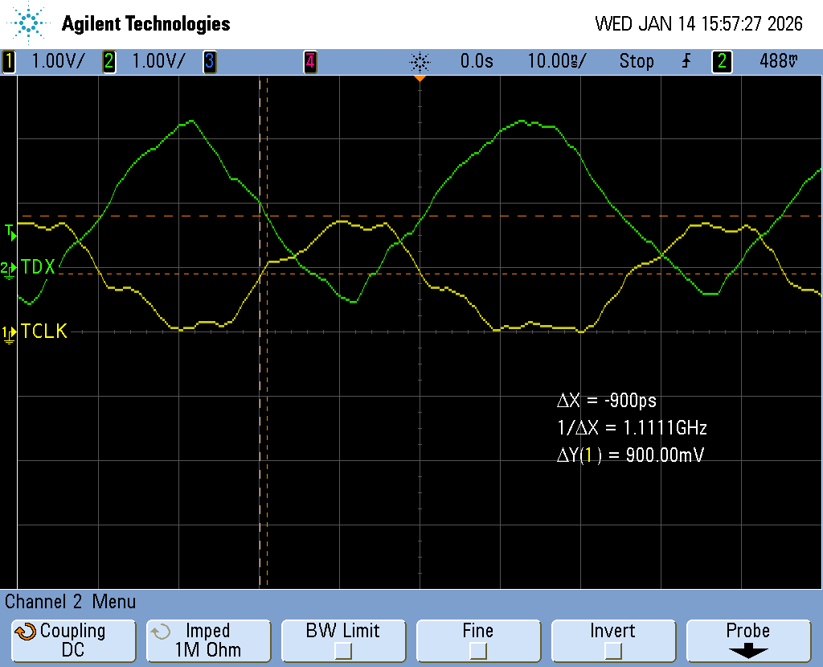823x667 pixels.
Task: Click the Stop run status indicator
Action: 636,61
